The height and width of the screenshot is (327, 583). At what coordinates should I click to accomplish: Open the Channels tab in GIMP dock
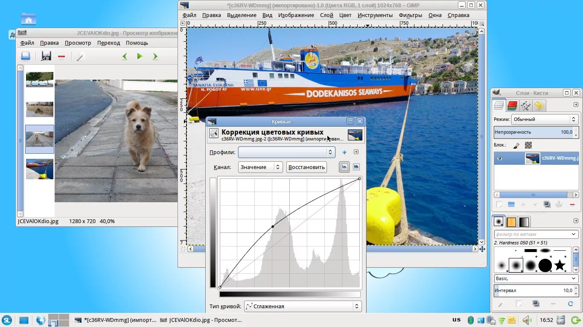pyautogui.click(x=512, y=105)
